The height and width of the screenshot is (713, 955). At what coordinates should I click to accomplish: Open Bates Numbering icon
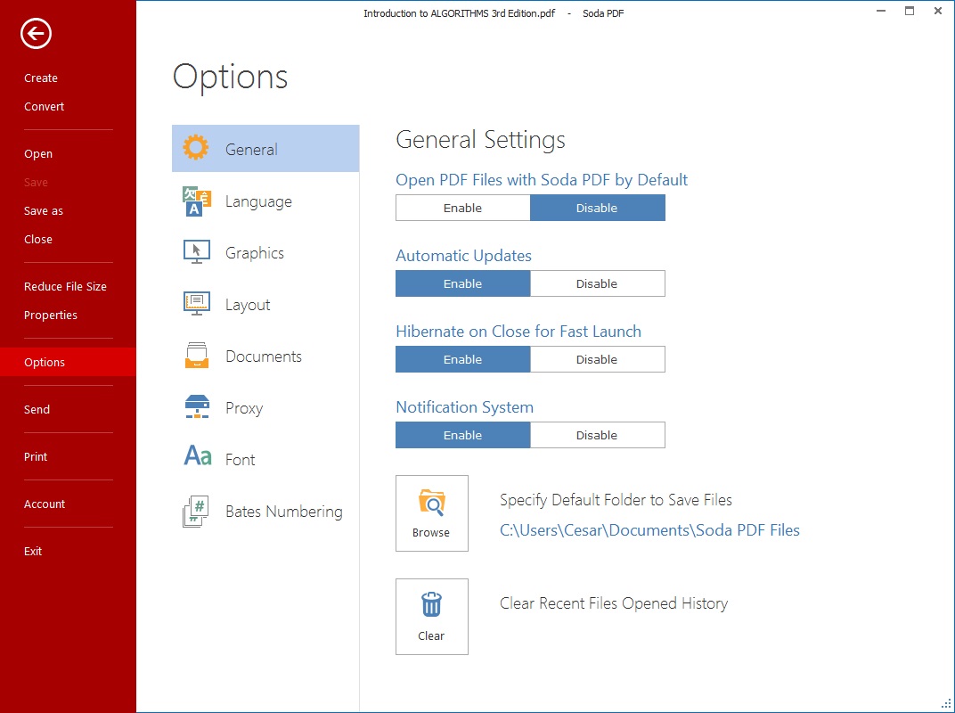(x=196, y=511)
